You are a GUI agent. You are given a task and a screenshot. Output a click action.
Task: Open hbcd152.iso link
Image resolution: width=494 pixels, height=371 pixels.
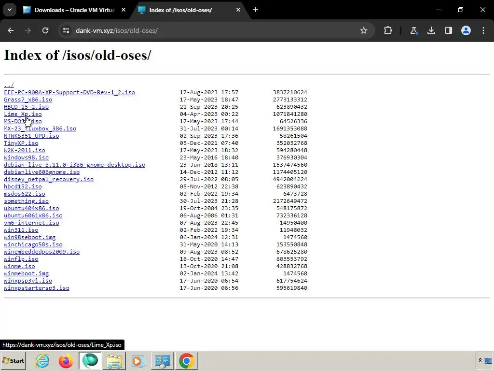(x=23, y=187)
